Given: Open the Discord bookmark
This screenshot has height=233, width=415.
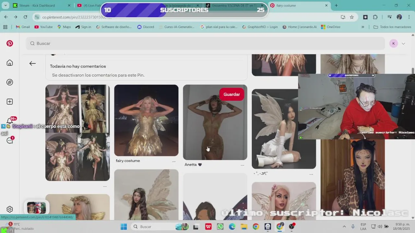Looking at the screenshot, I should (146, 27).
